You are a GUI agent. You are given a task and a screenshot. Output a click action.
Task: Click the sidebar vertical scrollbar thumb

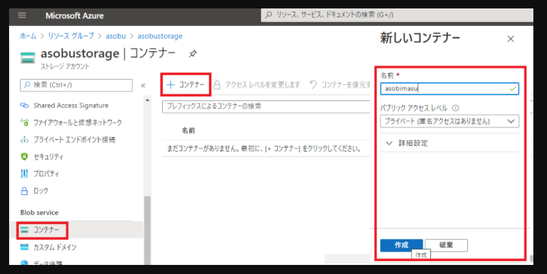coord(147,230)
